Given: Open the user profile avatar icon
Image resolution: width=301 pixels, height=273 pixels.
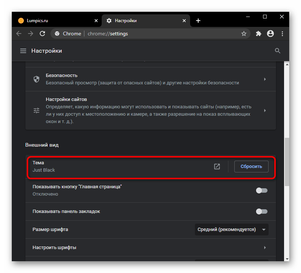Looking at the screenshot, I should pyautogui.click(x=270, y=34).
